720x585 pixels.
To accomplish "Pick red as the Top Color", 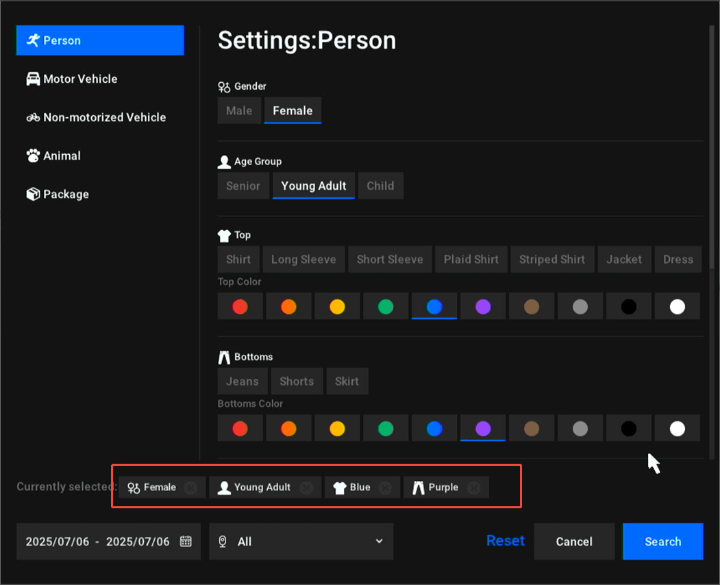I will tap(240, 307).
